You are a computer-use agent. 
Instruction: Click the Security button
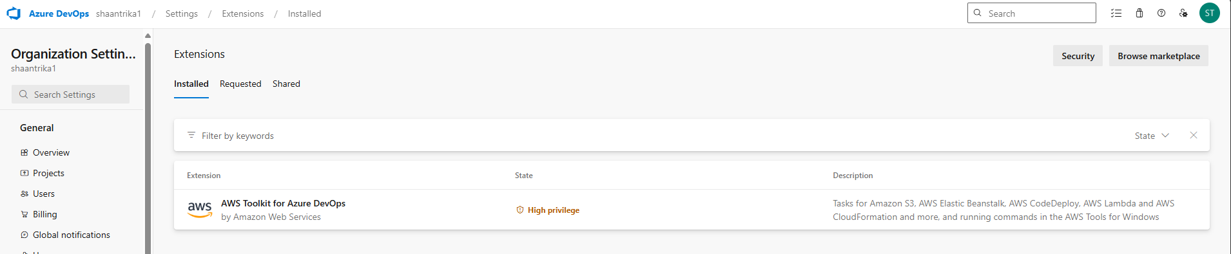(x=1078, y=56)
